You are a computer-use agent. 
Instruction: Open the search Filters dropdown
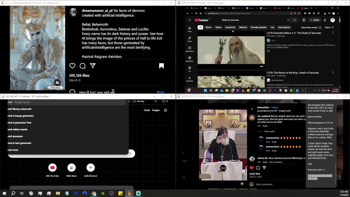point(329,27)
